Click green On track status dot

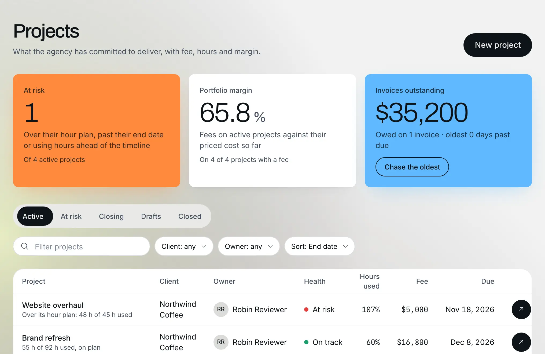click(x=306, y=342)
